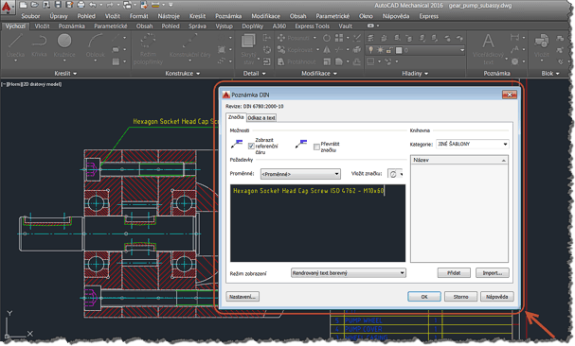Viewport: 575px width, 346px height.
Task: Click the layer light bulb on/off icon
Action: [x=371, y=50]
